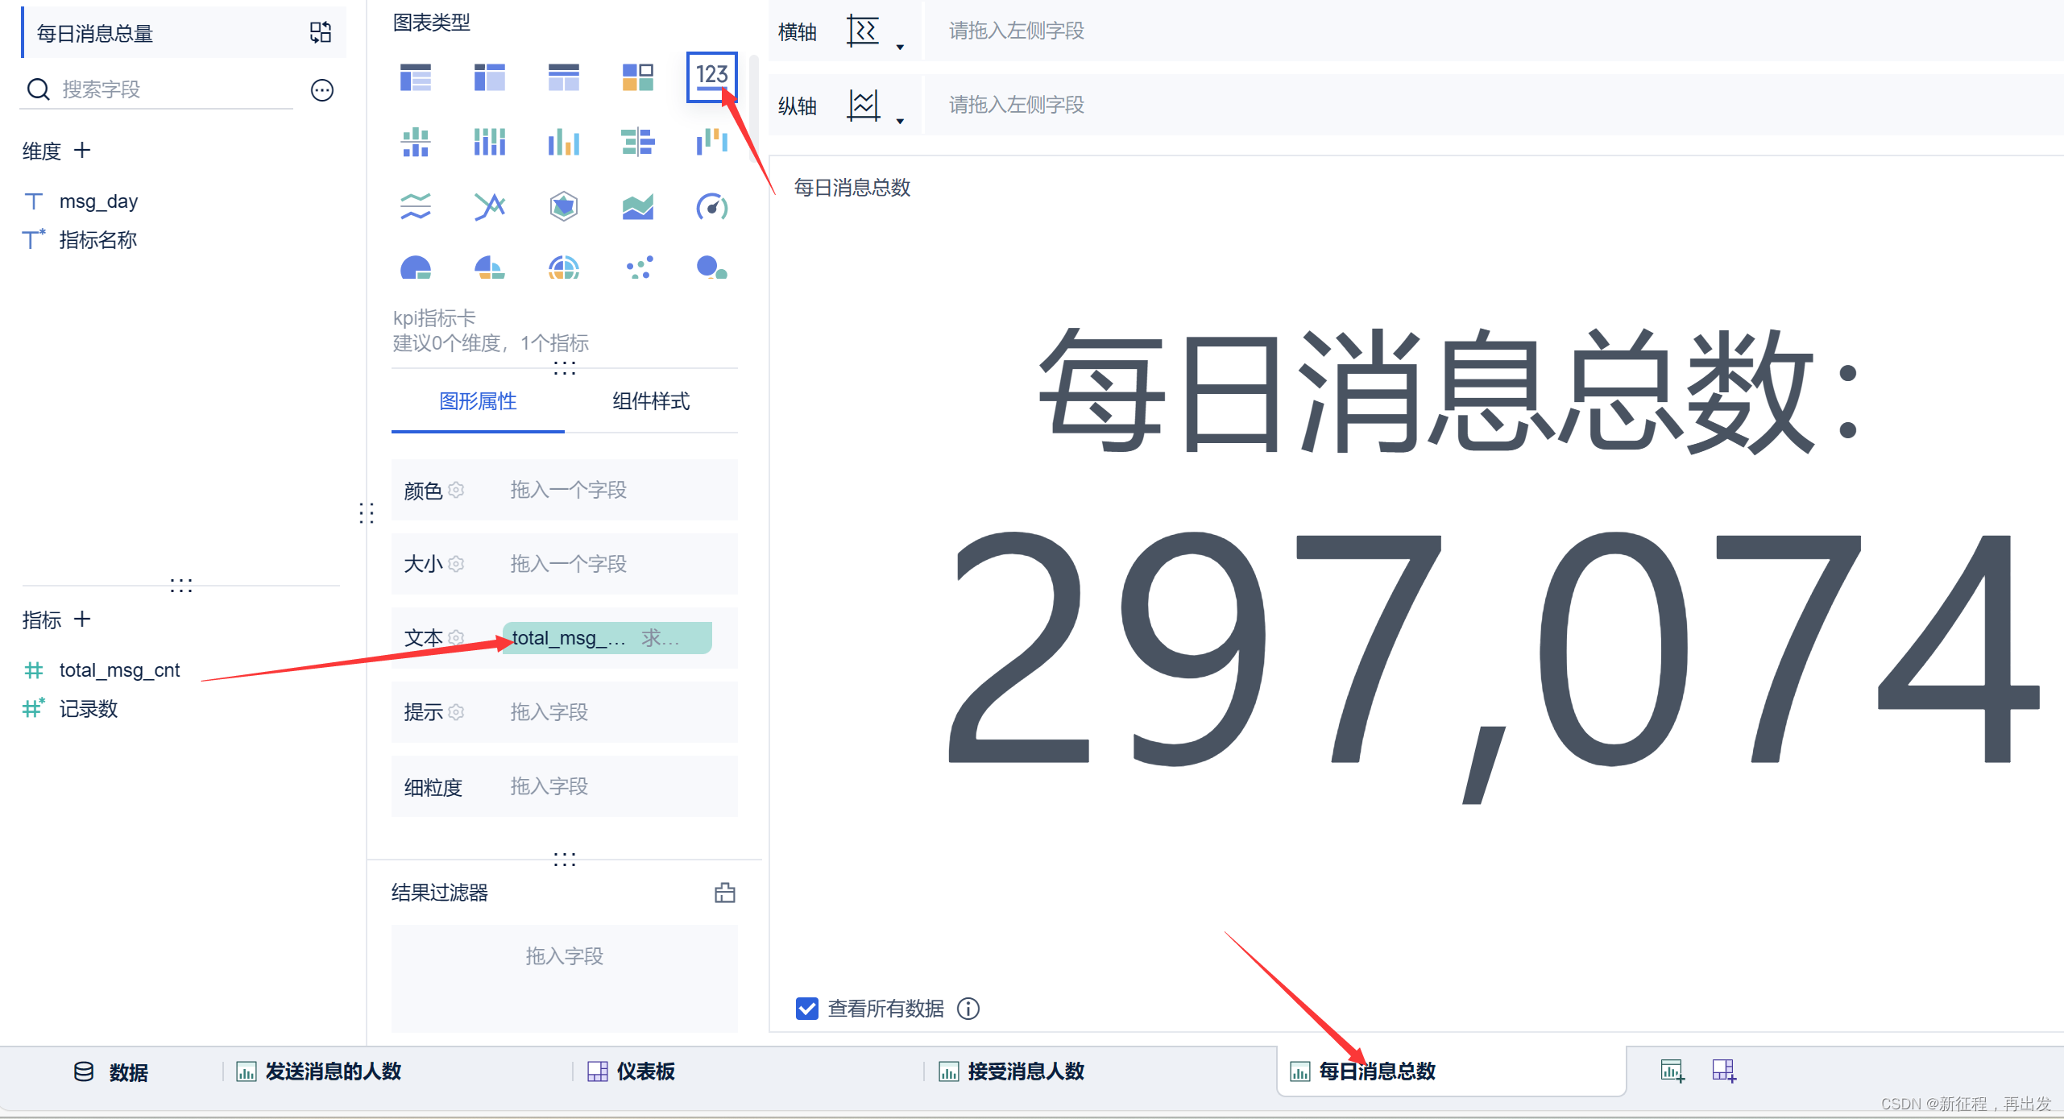The width and height of the screenshot is (2064, 1119).
Task: Select the color block table chart icon
Action: [638, 77]
